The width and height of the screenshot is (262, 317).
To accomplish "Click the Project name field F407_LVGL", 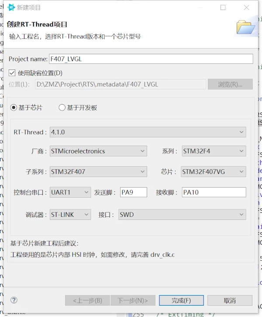I will coord(151,59).
